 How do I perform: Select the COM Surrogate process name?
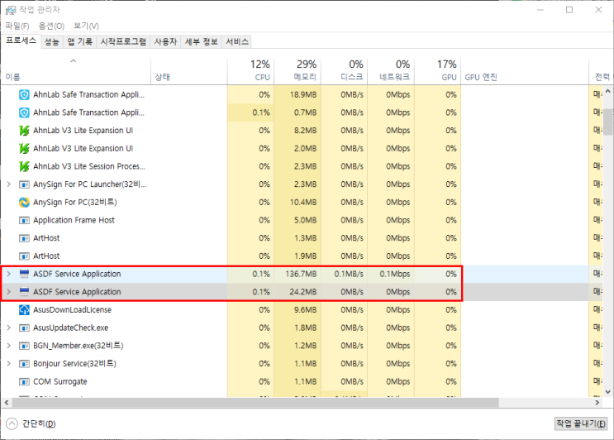click(x=60, y=381)
